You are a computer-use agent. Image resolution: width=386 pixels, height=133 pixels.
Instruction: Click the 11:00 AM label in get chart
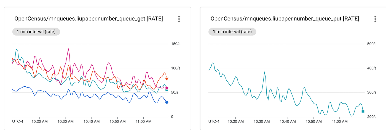click(144, 121)
